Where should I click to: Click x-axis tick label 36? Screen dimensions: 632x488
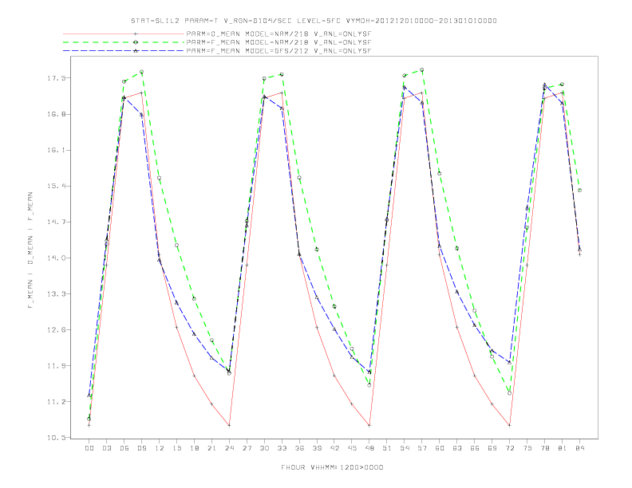pos(299,448)
